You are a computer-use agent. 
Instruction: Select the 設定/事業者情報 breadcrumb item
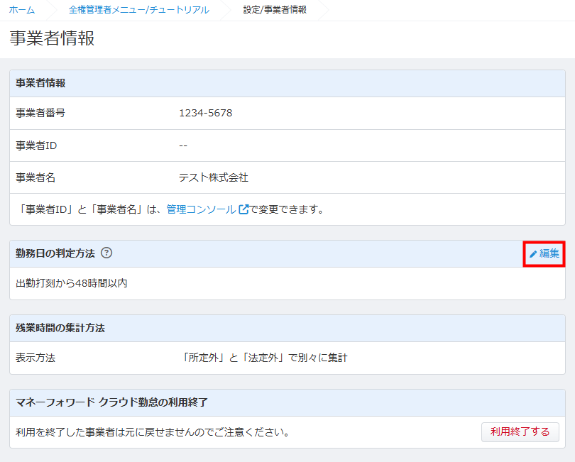pos(275,10)
